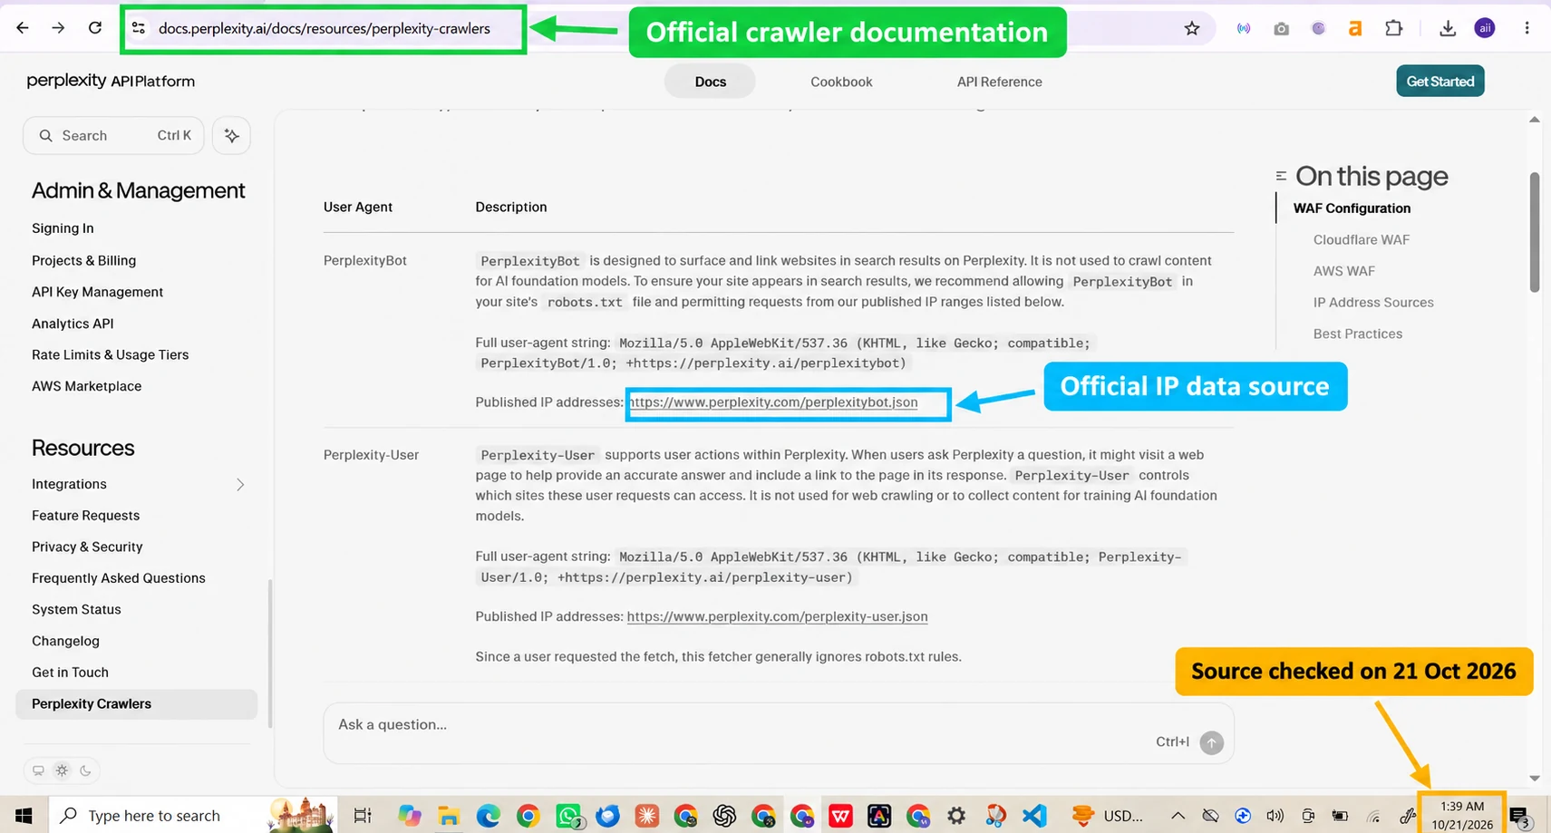
Task: Switch to the Docs tab
Action: [710, 82]
